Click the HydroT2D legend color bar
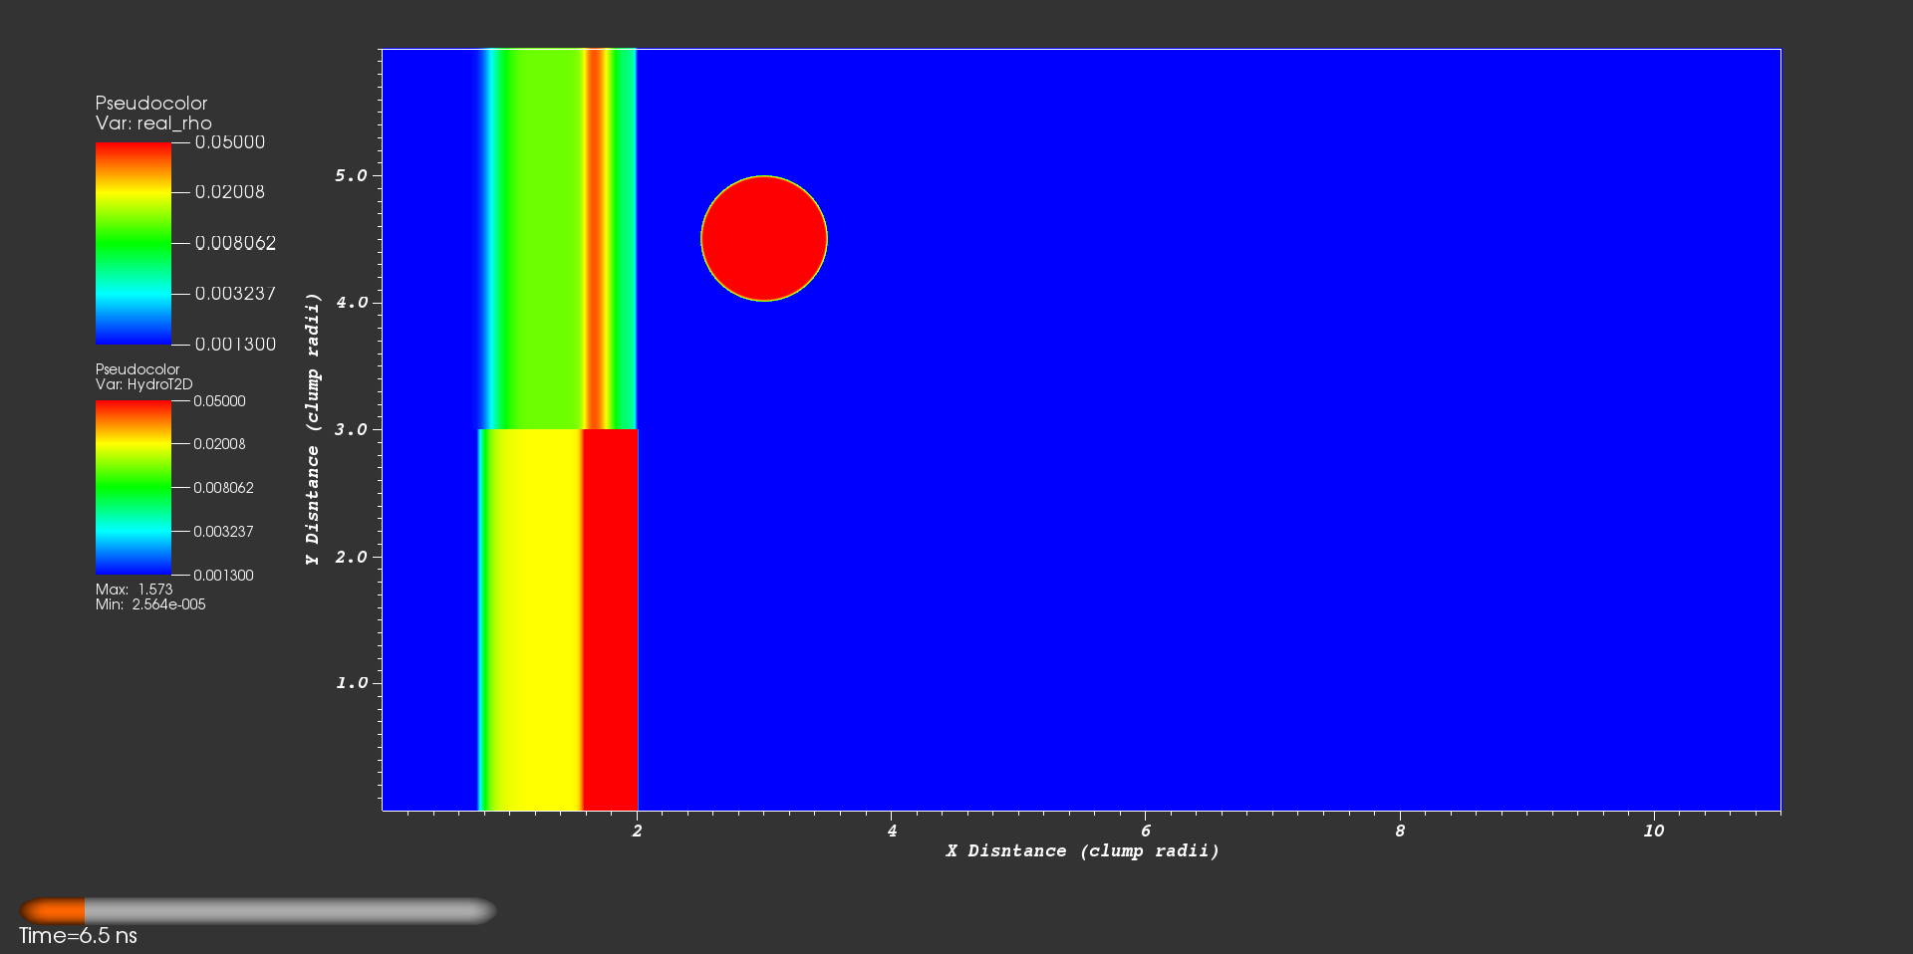This screenshot has width=1913, height=954. [133, 488]
